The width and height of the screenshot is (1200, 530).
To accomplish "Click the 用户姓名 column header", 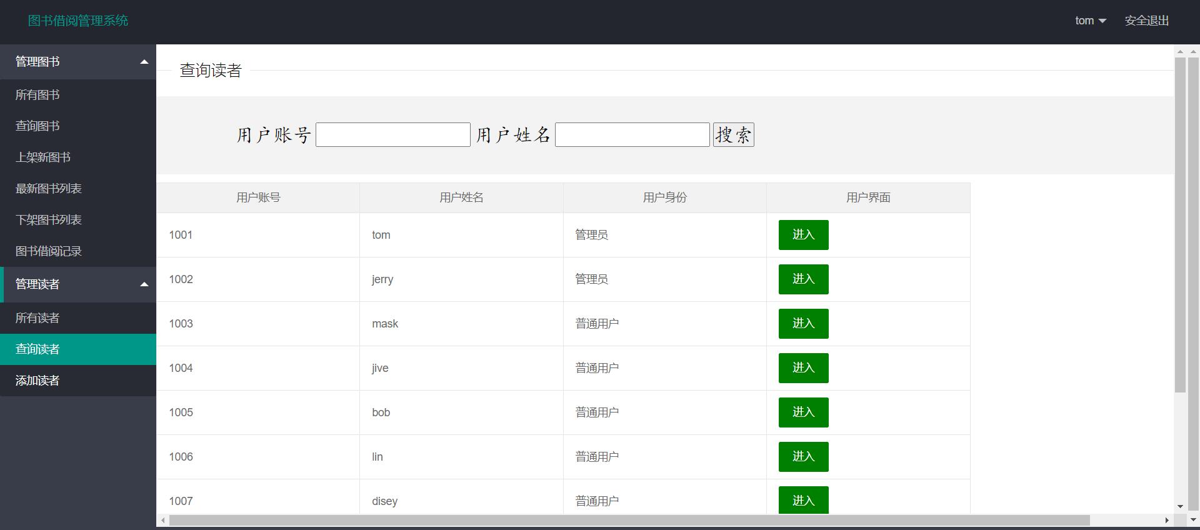I will [461, 198].
